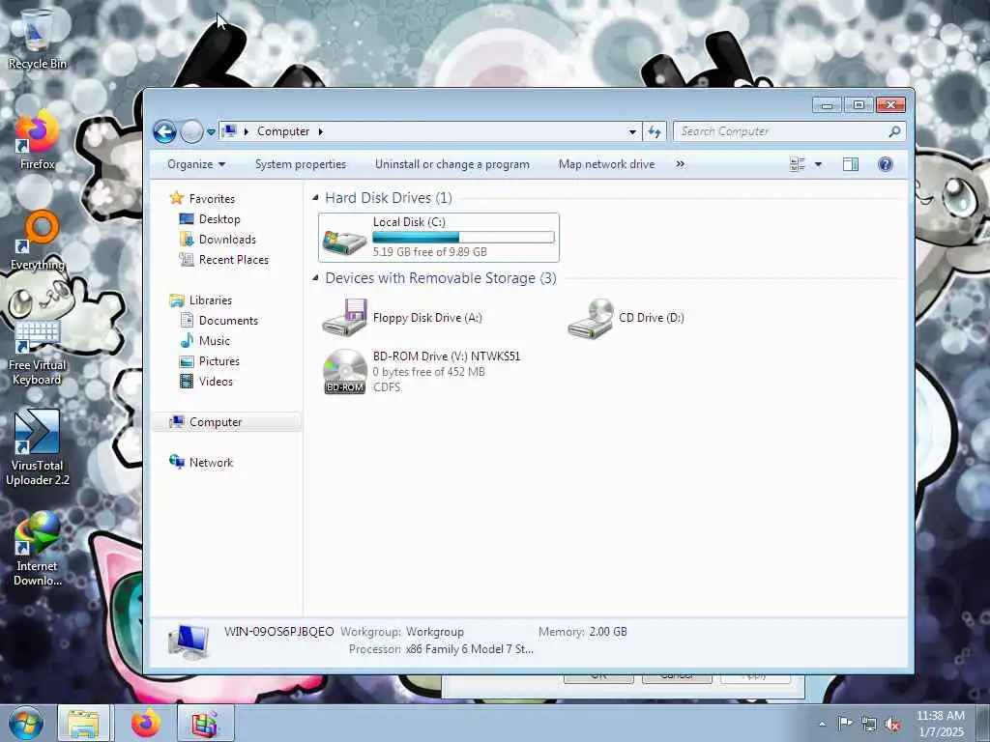The height and width of the screenshot is (742, 990).
Task: Open the Videos library
Action: tap(207, 381)
